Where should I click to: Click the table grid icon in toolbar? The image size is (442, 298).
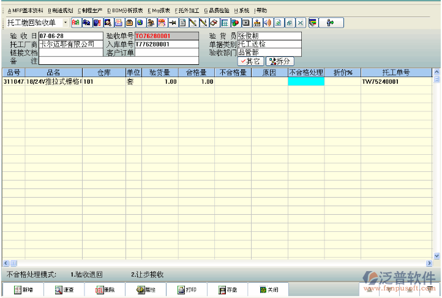click(225, 23)
